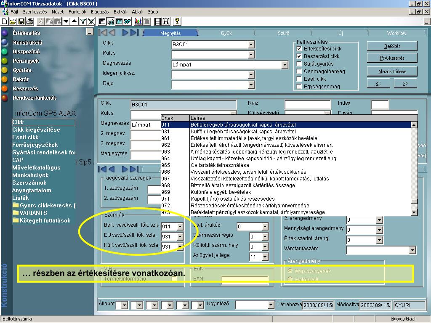This screenshot has height=323, width=431.
Task: Check the Eseti cikk checkbox
Action: (299, 79)
